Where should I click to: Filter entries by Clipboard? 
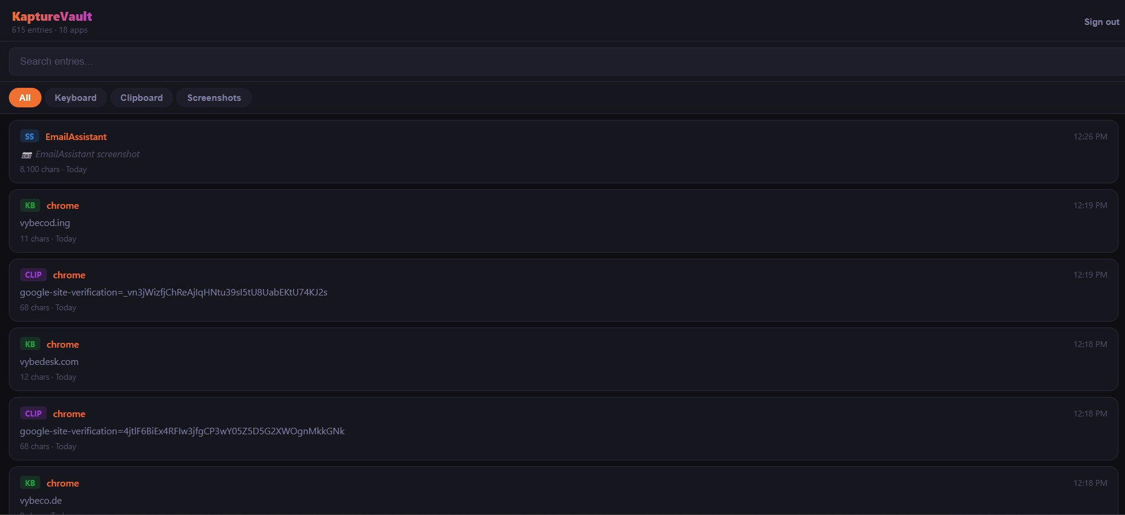141,98
